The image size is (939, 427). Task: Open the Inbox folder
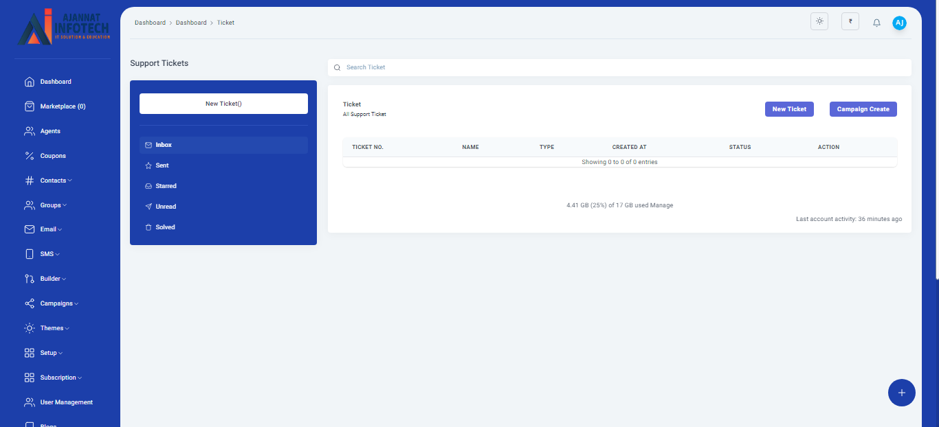[164, 145]
